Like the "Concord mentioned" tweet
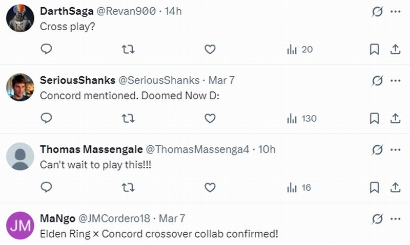This screenshot has height=245, width=410. [x=210, y=118]
